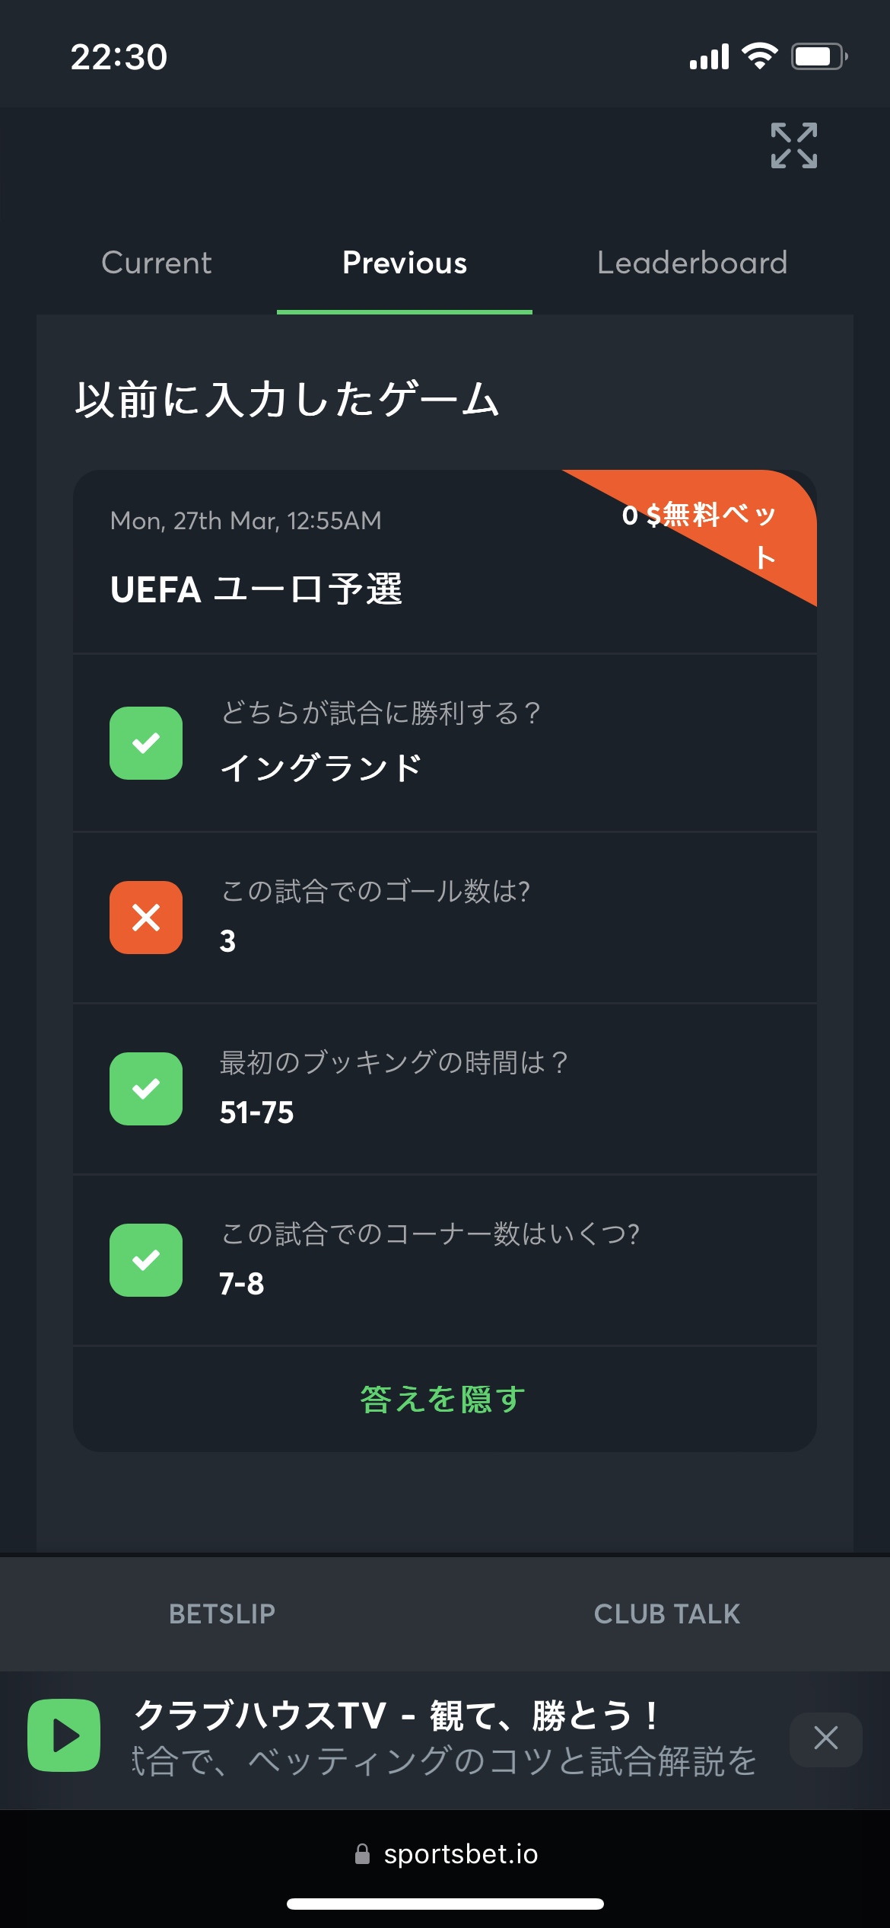Click the green check beside イングランド
The width and height of the screenshot is (890, 1928).
click(x=146, y=743)
